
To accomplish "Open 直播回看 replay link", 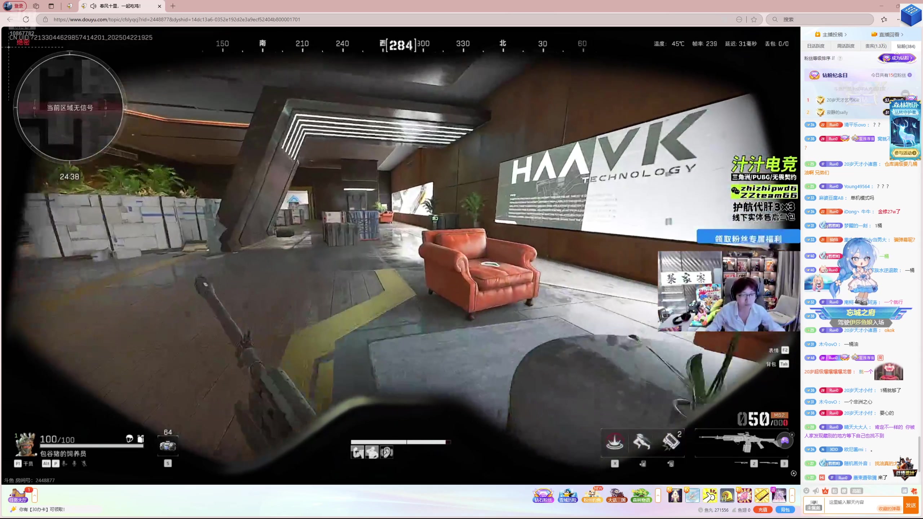I will (x=887, y=35).
